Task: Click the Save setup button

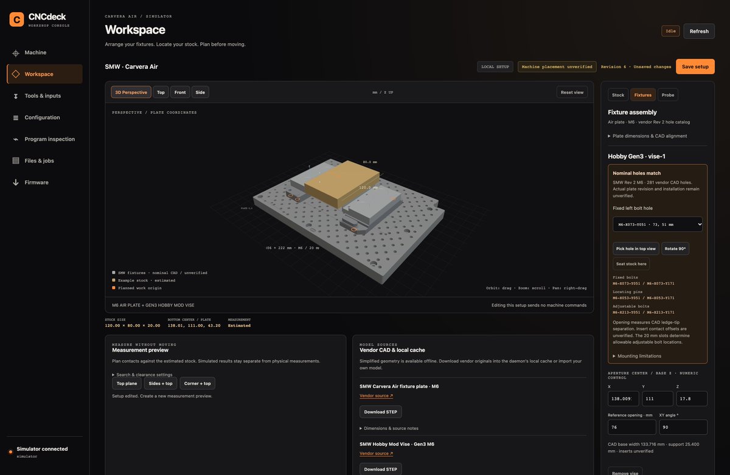Action: [695, 67]
